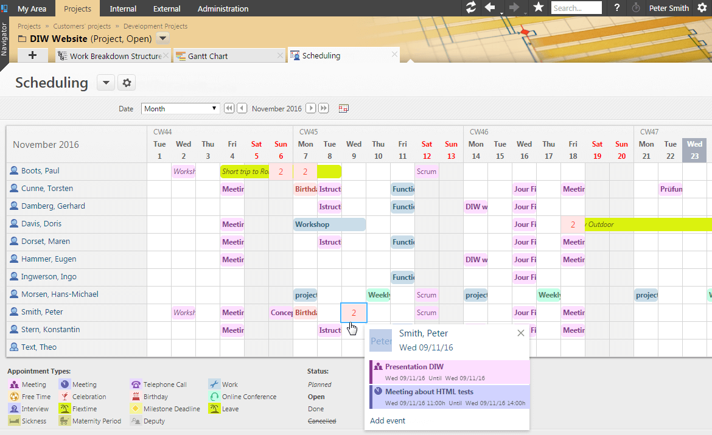Click the go-to-today calendar icon
Viewport: 712px width, 435px height.
click(344, 108)
